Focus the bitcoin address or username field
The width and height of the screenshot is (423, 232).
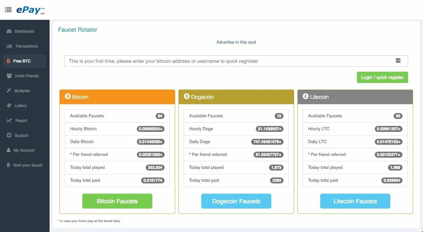[x=236, y=61]
